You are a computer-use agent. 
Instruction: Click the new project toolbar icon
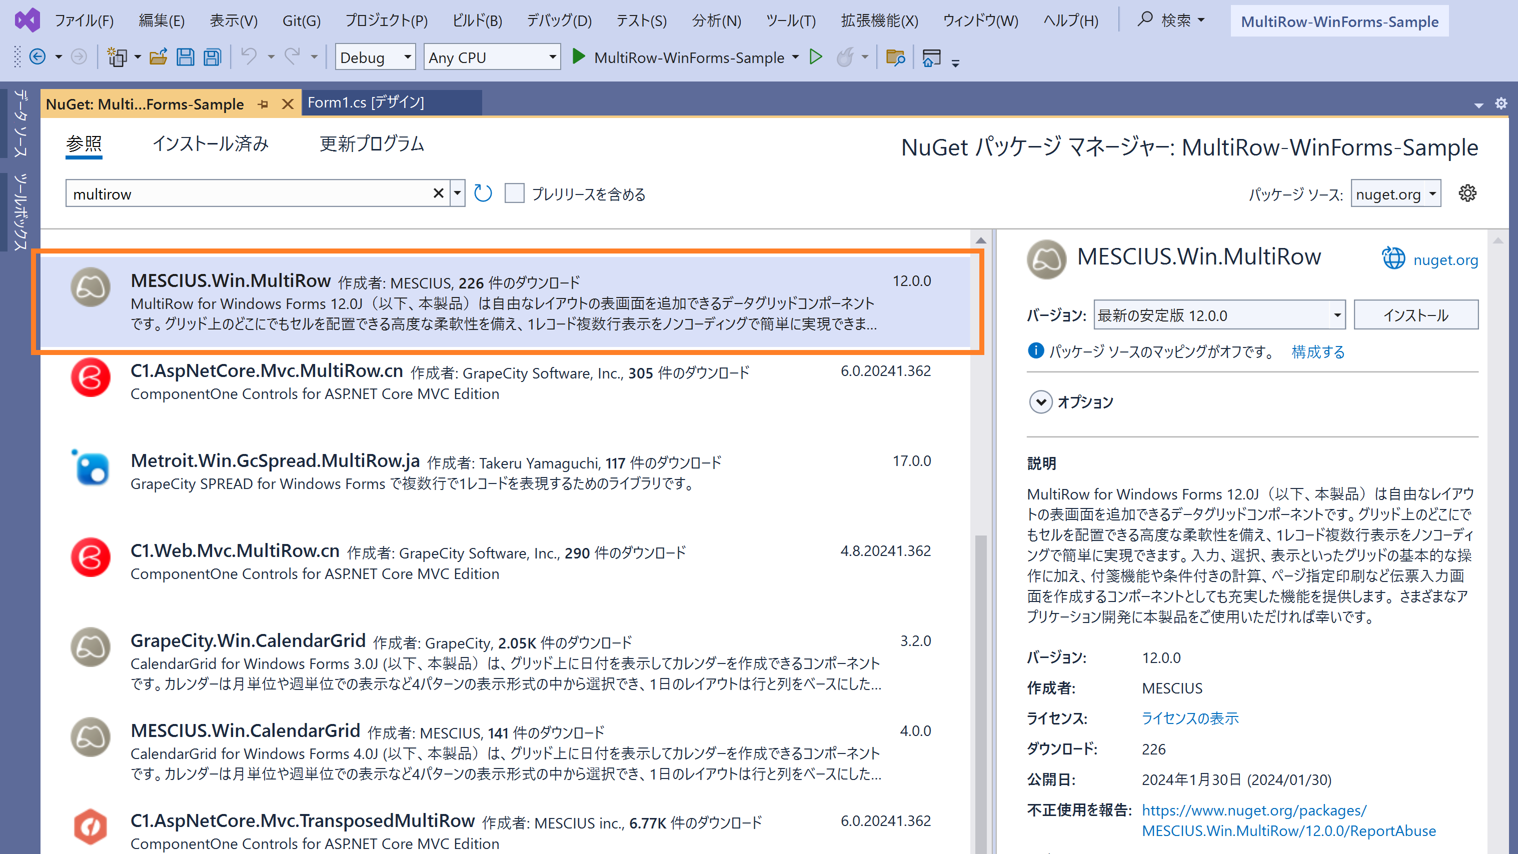pos(117,57)
